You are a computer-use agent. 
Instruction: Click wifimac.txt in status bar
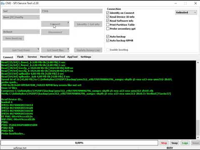[x=20, y=148]
